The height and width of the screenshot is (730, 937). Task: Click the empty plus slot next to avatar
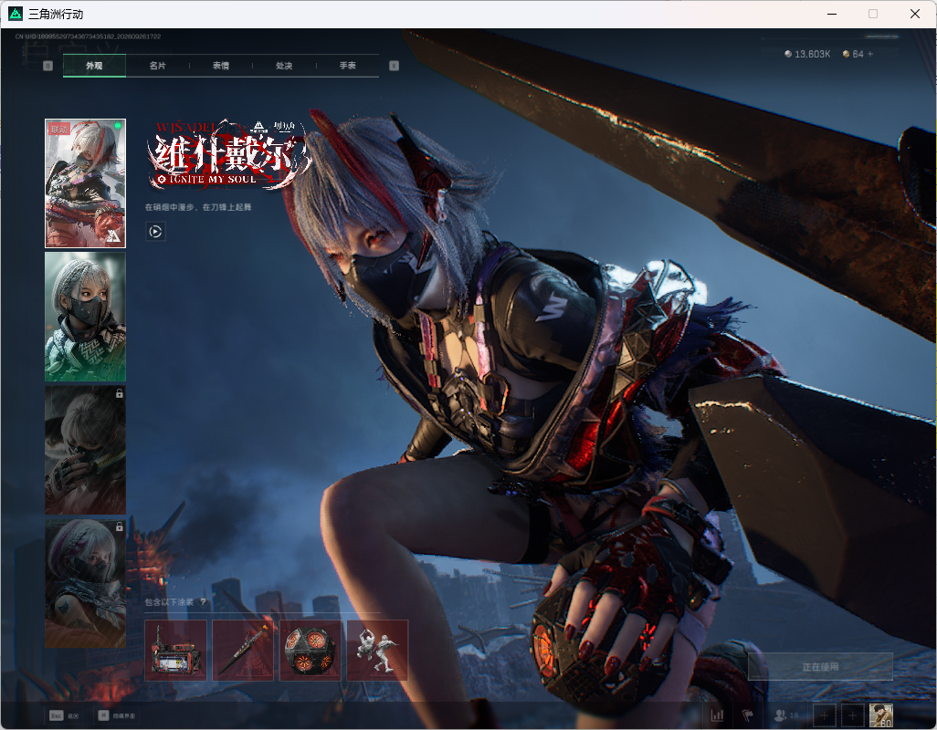pyautogui.click(x=853, y=715)
